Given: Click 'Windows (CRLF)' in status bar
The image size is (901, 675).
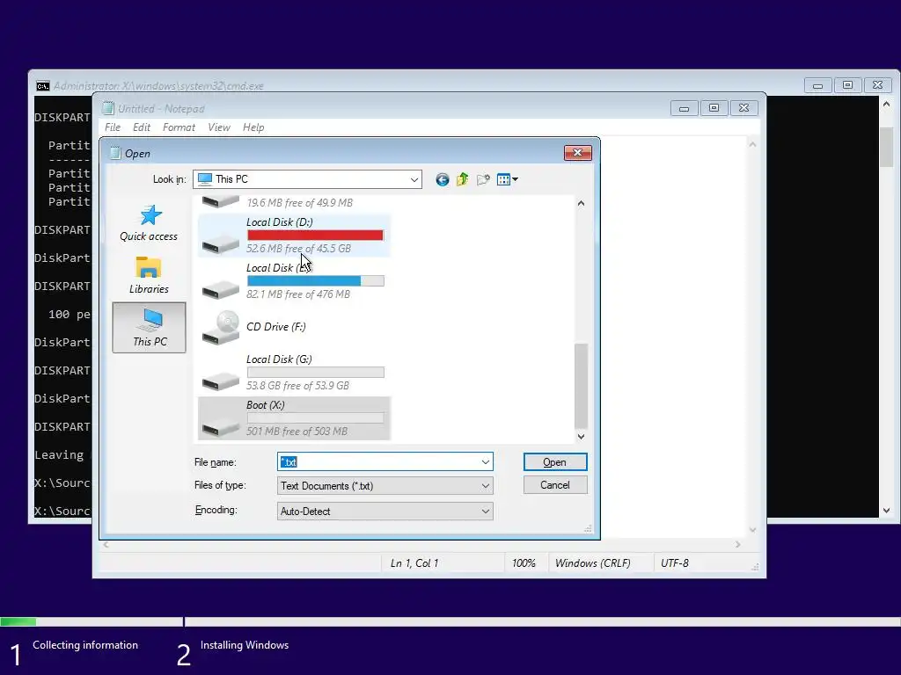Looking at the screenshot, I should coord(592,563).
